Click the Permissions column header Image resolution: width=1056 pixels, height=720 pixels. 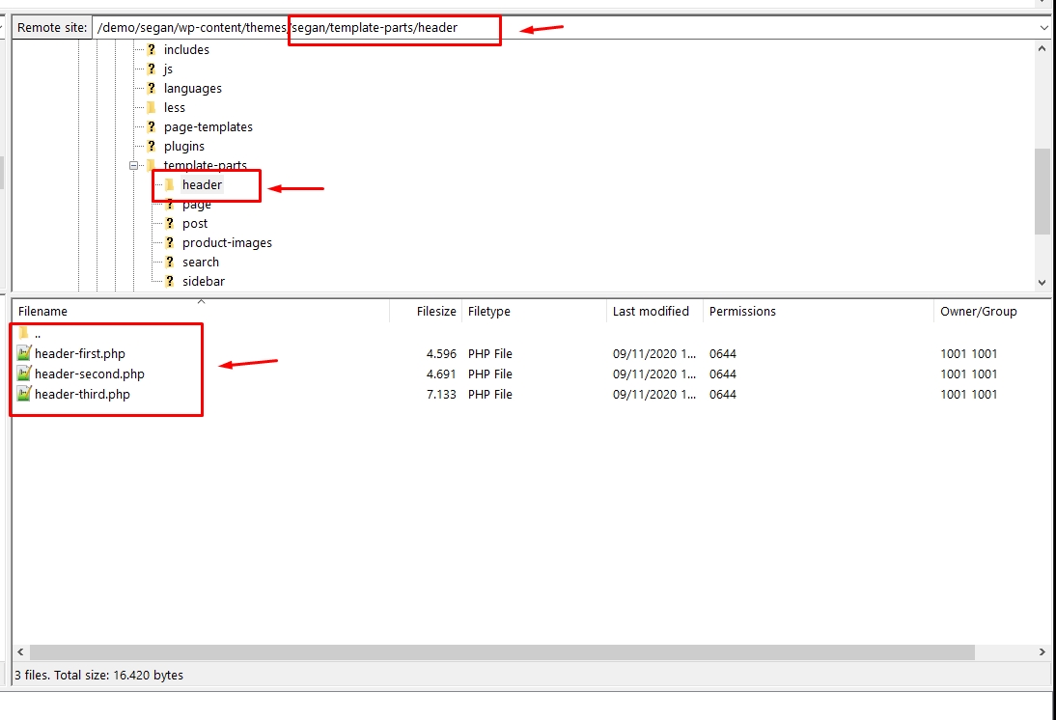742,311
